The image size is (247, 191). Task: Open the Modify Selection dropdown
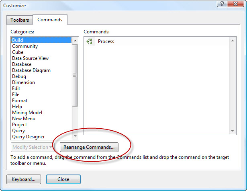(33, 147)
